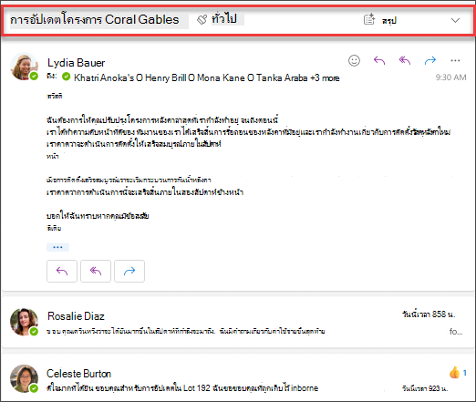Screen dimensions: 476x402
Task: Open Lydia Bauer's profile picture
Action: [24, 67]
